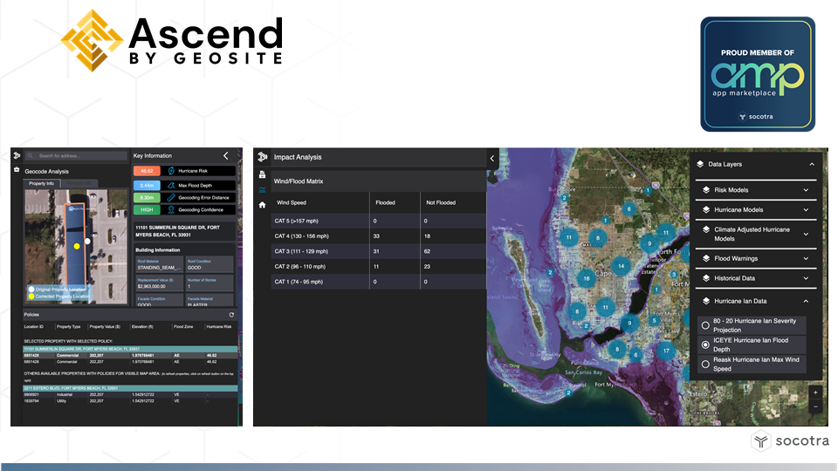
Task: Expand Climate Adjusted Hurricane Models group
Action: point(806,234)
